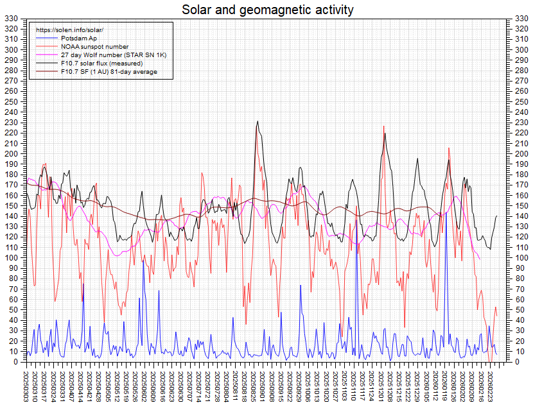Screen dimensions: 533x412
Task: Click the 230 label on the left y-axis
Action: pyautogui.click(x=11, y=123)
